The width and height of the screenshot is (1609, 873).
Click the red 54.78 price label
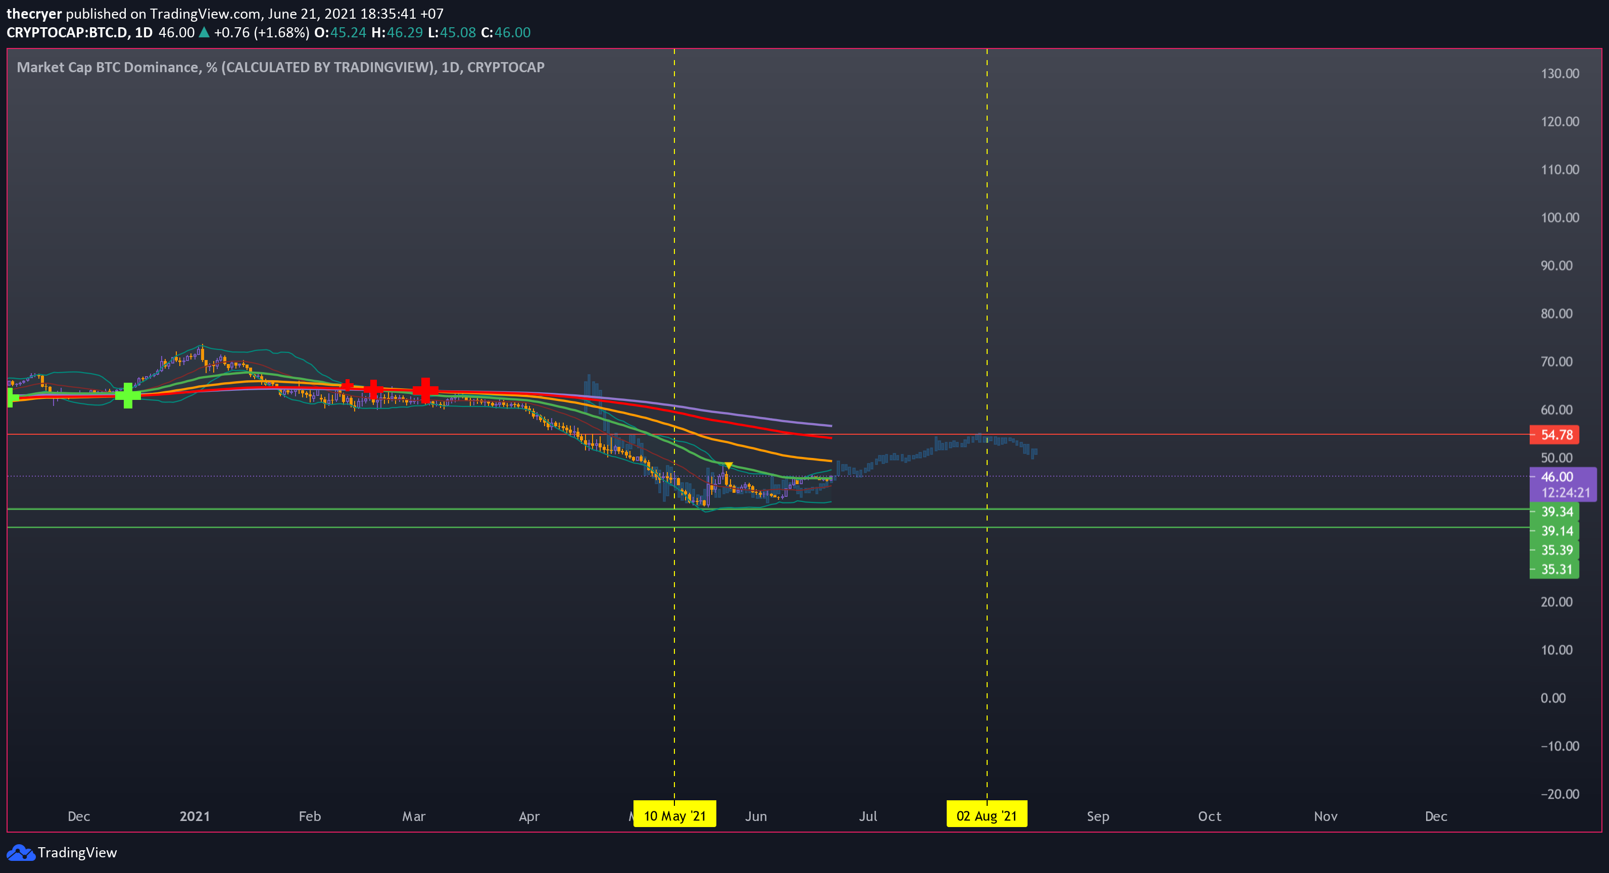[1554, 435]
